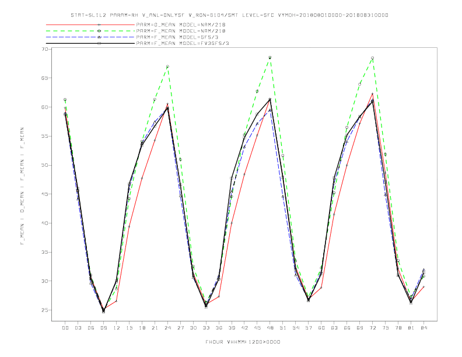Click x-axis forecast hour label 03
The width and height of the screenshot is (462, 357).
coord(78,328)
